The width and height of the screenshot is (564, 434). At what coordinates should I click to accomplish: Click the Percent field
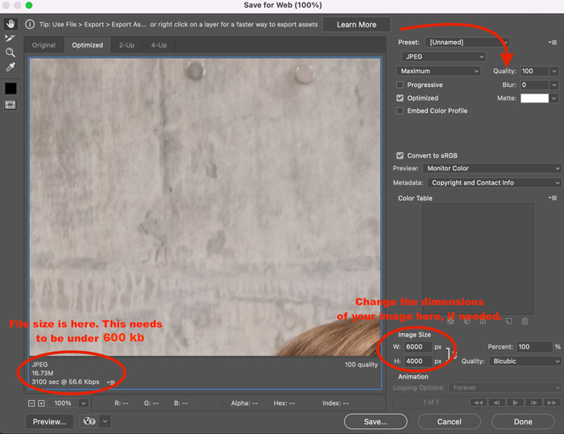click(x=534, y=346)
